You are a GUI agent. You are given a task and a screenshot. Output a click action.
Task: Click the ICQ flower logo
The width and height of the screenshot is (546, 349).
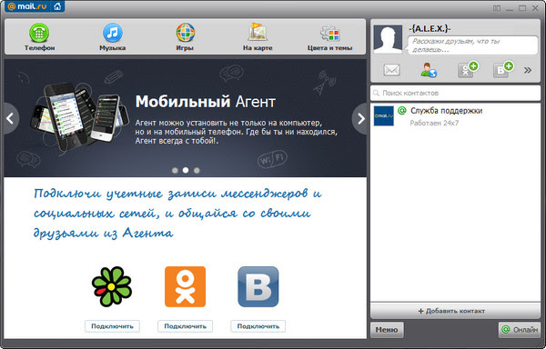click(112, 287)
